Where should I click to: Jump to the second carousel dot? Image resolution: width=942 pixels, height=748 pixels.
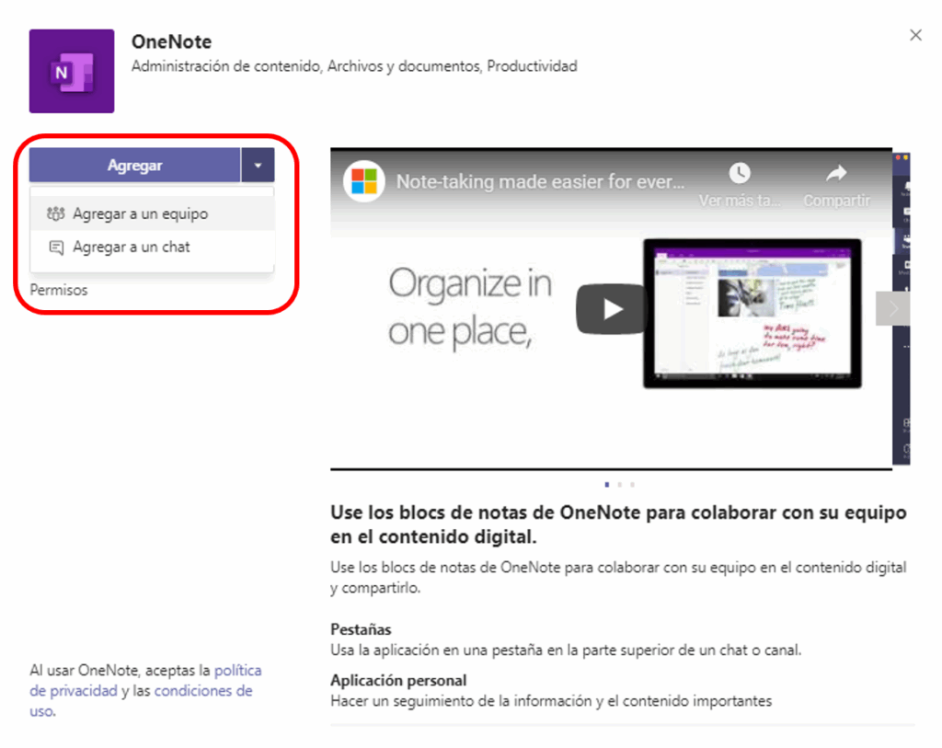pyautogui.click(x=620, y=483)
